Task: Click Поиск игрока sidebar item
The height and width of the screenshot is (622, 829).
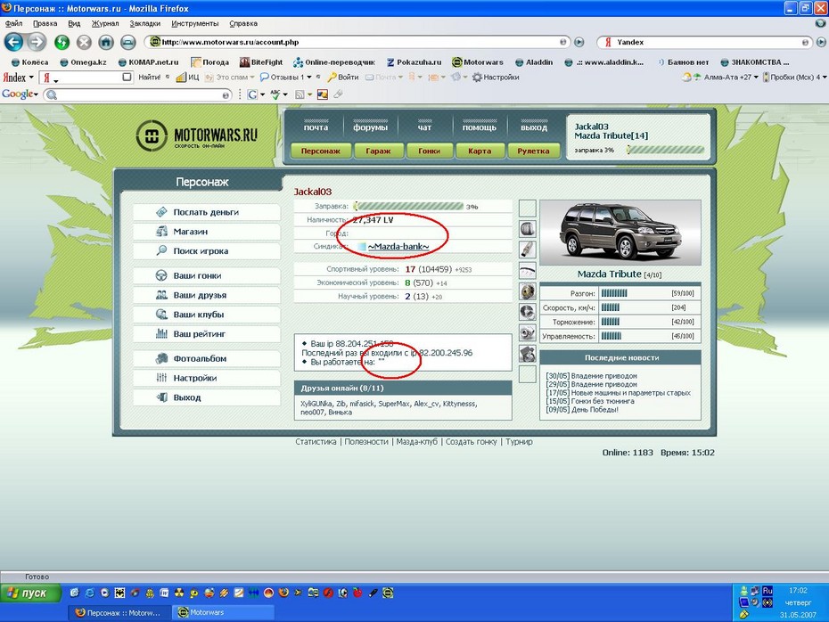Action: (206, 251)
